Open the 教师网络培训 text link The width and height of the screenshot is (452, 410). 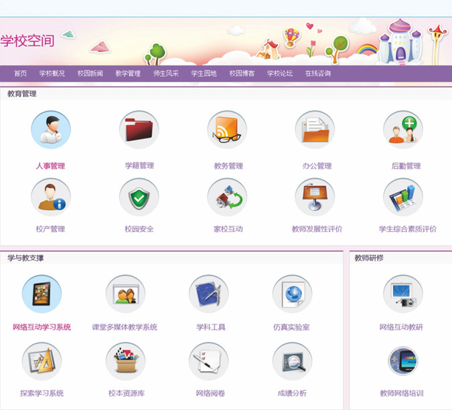(402, 393)
